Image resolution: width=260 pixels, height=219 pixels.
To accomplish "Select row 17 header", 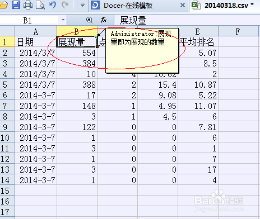I will [7, 211].
